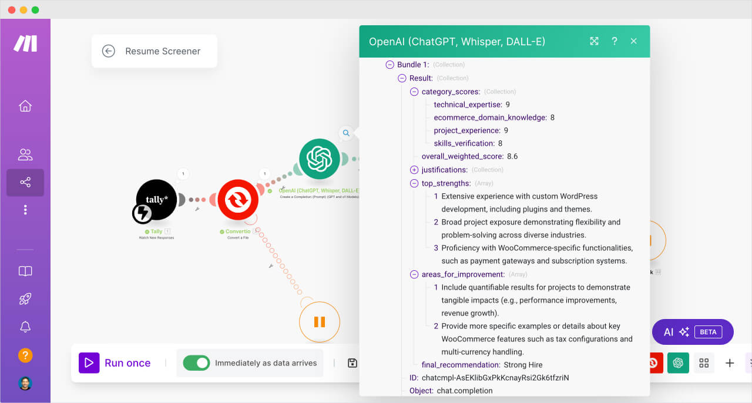Viewport: 752px width, 403px height.
Task: Click the green Convertio module label
Action: pyautogui.click(x=238, y=231)
